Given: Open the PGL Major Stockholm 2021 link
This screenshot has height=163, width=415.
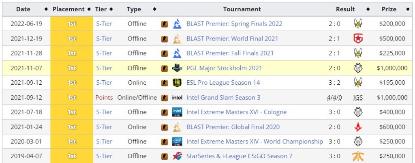Looking at the screenshot, I should pyautogui.click(x=224, y=68).
